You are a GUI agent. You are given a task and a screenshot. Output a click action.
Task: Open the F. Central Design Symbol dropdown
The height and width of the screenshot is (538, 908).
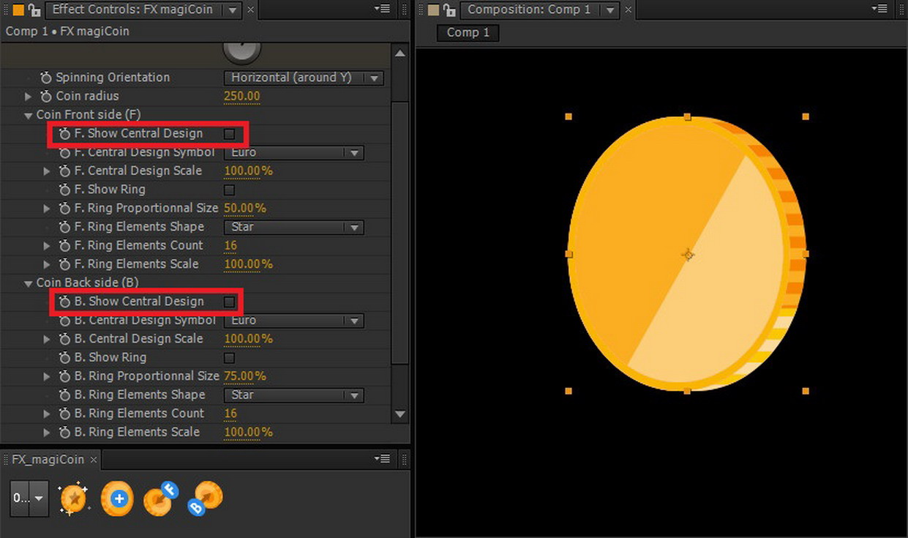[x=293, y=152]
